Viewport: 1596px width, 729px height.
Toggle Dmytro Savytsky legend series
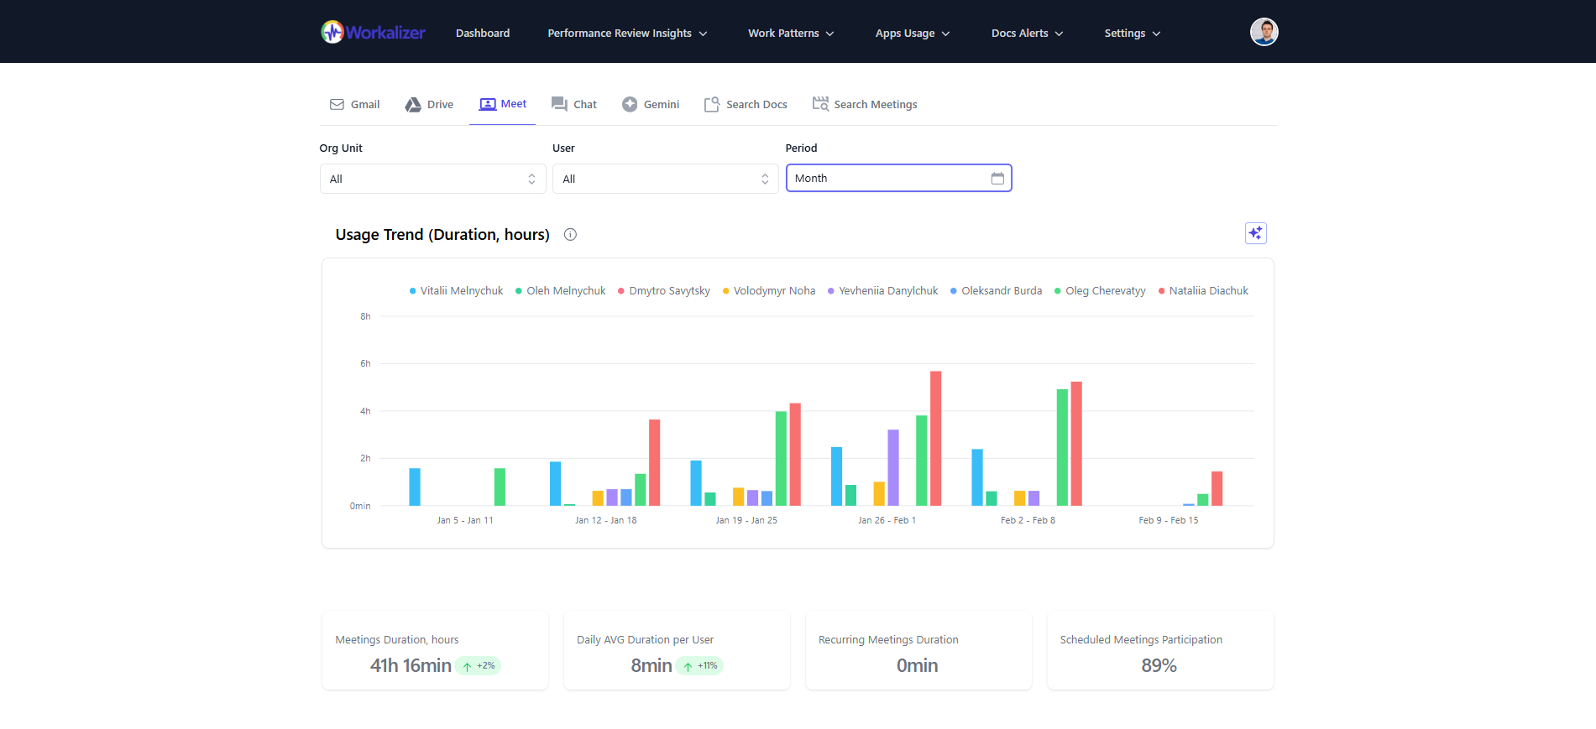coord(663,291)
